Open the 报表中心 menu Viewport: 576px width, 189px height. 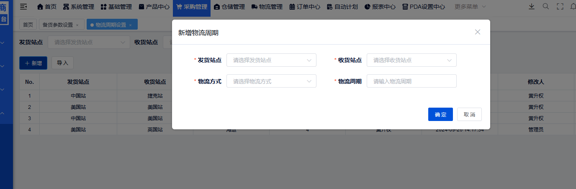coord(380,7)
